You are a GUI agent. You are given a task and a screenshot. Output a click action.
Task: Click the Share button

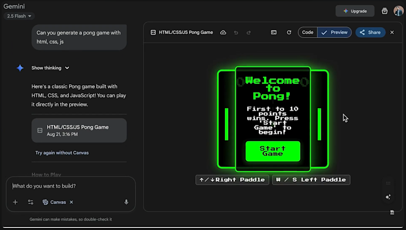(370, 32)
